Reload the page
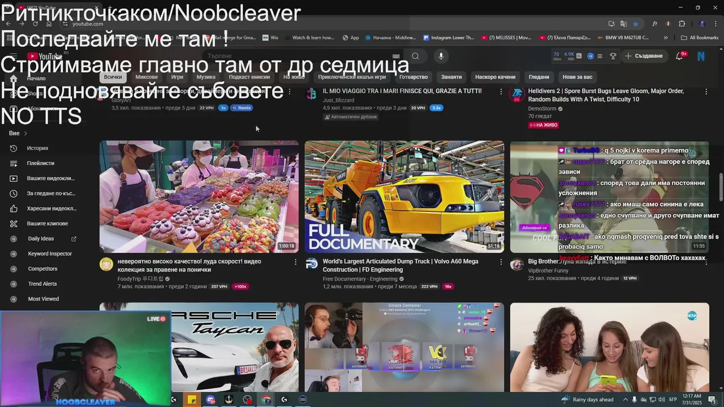This screenshot has width=724, height=407. click(35, 24)
